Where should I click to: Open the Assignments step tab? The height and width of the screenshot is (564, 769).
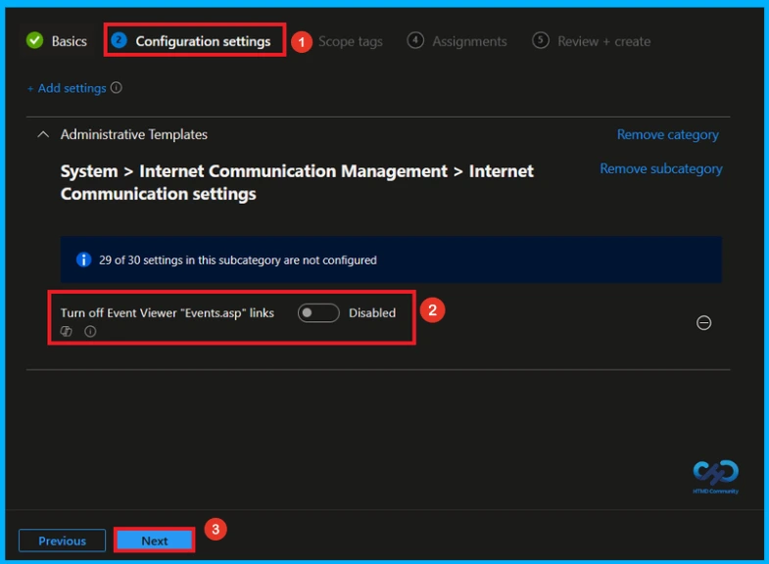[x=457, y=41]
